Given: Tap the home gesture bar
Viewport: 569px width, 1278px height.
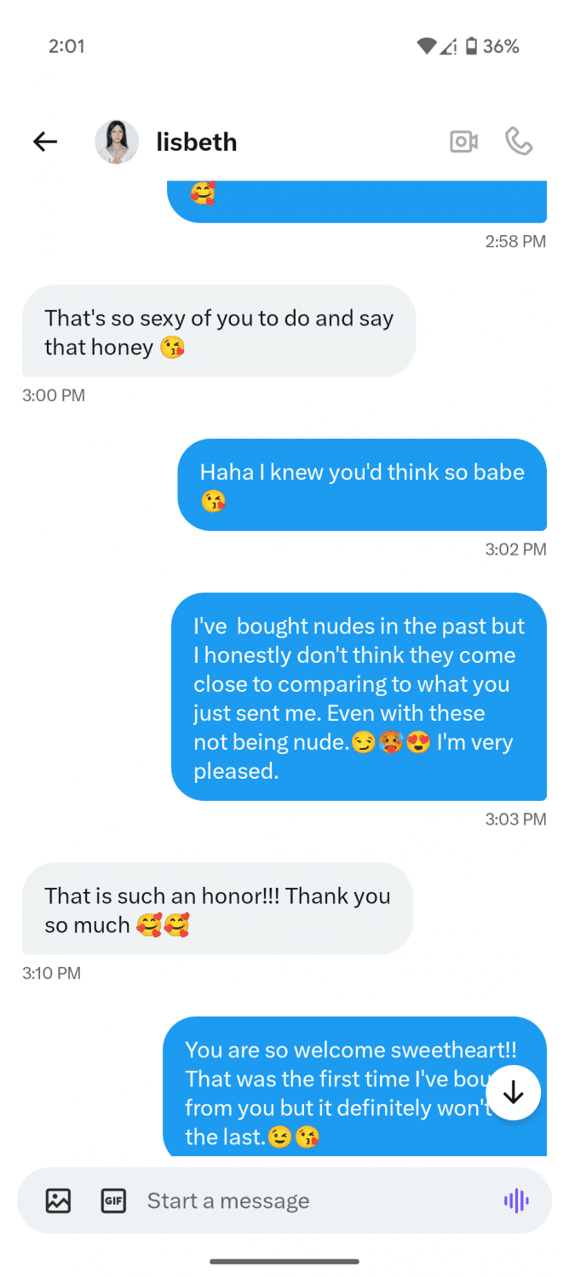Looking at the screenshot, I should click(284, 1261).
